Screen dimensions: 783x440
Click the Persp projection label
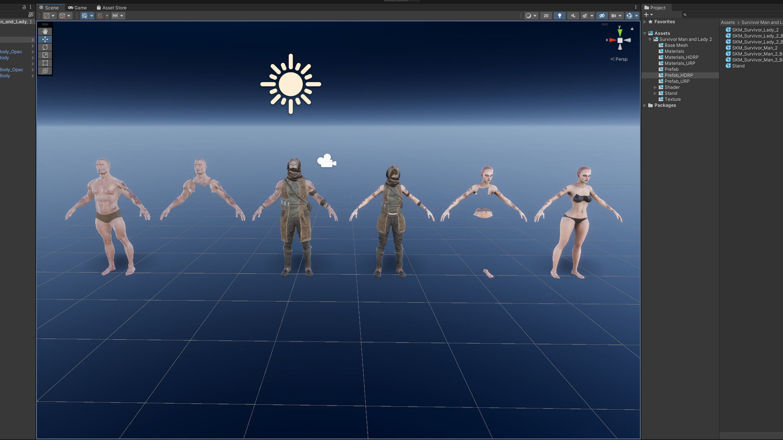coord(619,59)
